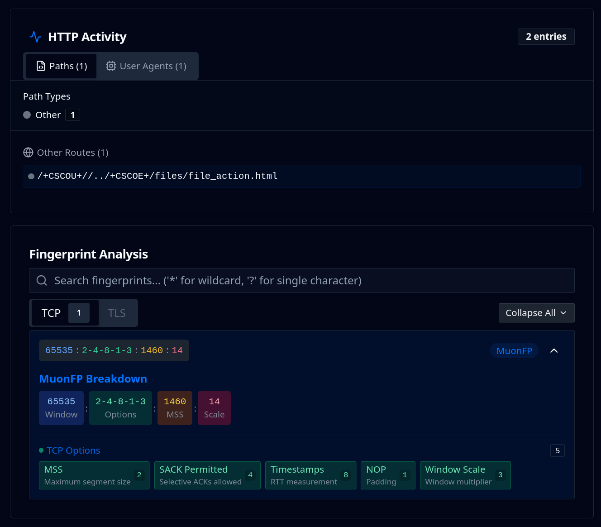Click inside the fingerprint search field
This screenshot has width=601, height=527.
272,280
